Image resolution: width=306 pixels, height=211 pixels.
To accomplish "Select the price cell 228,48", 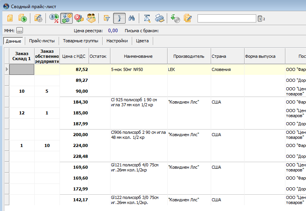I will tap(74, 156).
